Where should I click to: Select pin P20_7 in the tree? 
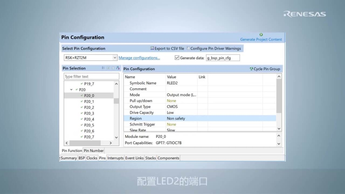point(89,137)
